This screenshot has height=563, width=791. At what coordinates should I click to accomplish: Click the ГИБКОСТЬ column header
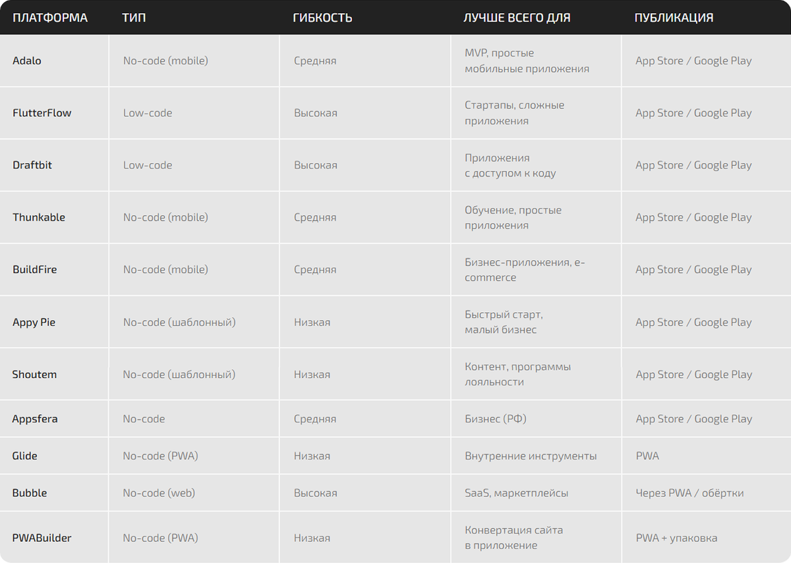click(322, 18)
